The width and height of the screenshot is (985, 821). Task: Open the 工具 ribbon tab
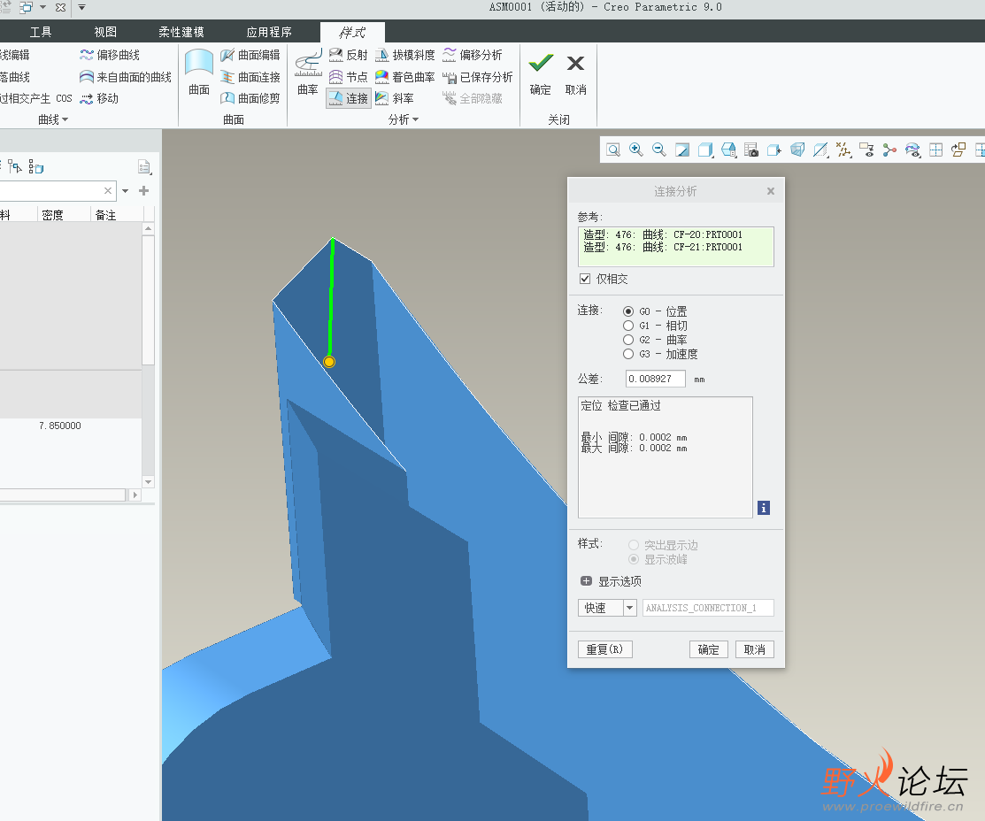pos(41,32)
